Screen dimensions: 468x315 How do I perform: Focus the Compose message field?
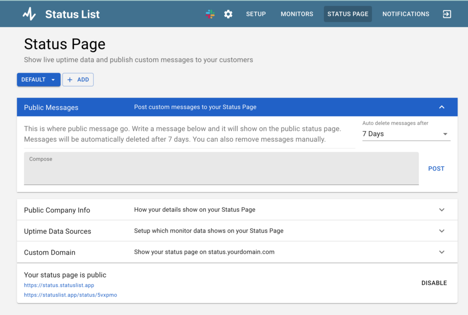(x=222, y=169)
